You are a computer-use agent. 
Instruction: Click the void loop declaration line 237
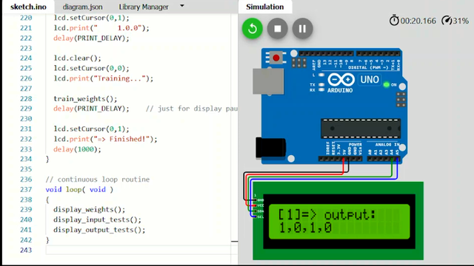79,189
